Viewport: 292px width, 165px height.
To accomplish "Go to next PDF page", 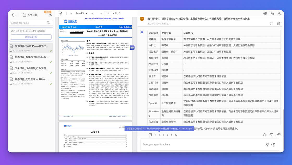I will 120,13.
